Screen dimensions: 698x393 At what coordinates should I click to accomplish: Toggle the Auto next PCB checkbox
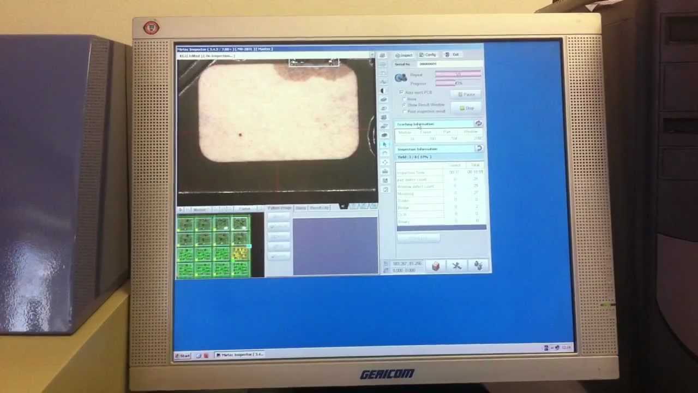[x=402, y=92]
